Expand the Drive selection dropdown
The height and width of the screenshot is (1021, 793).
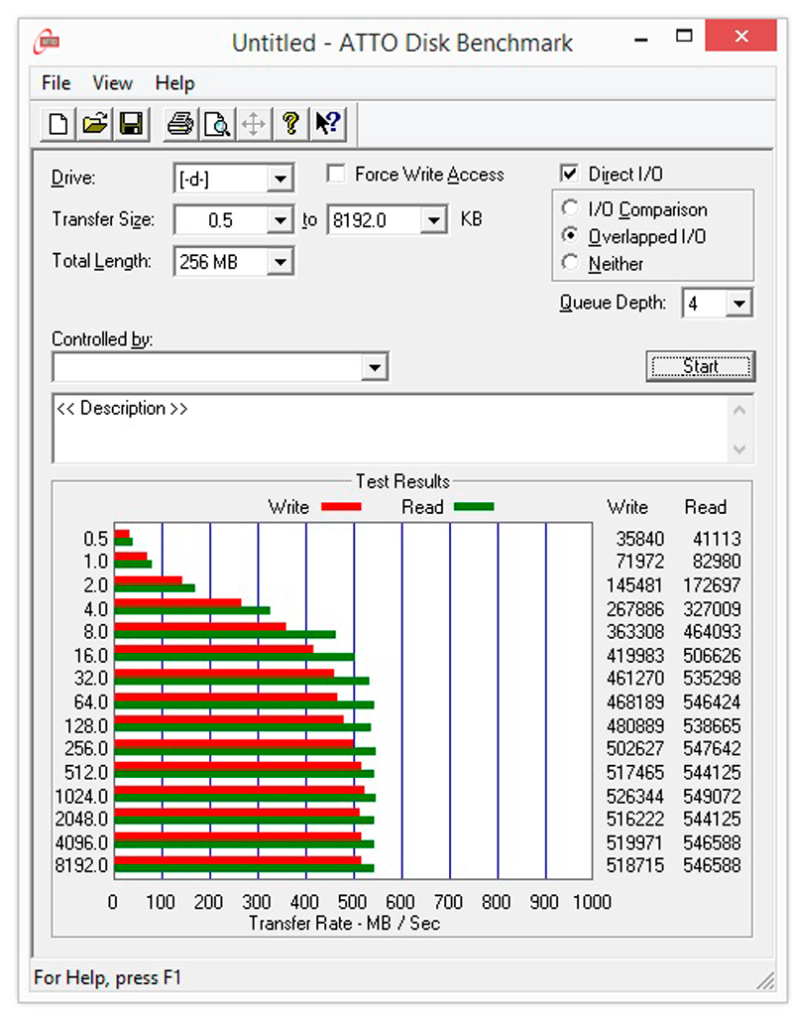(281, 180)
